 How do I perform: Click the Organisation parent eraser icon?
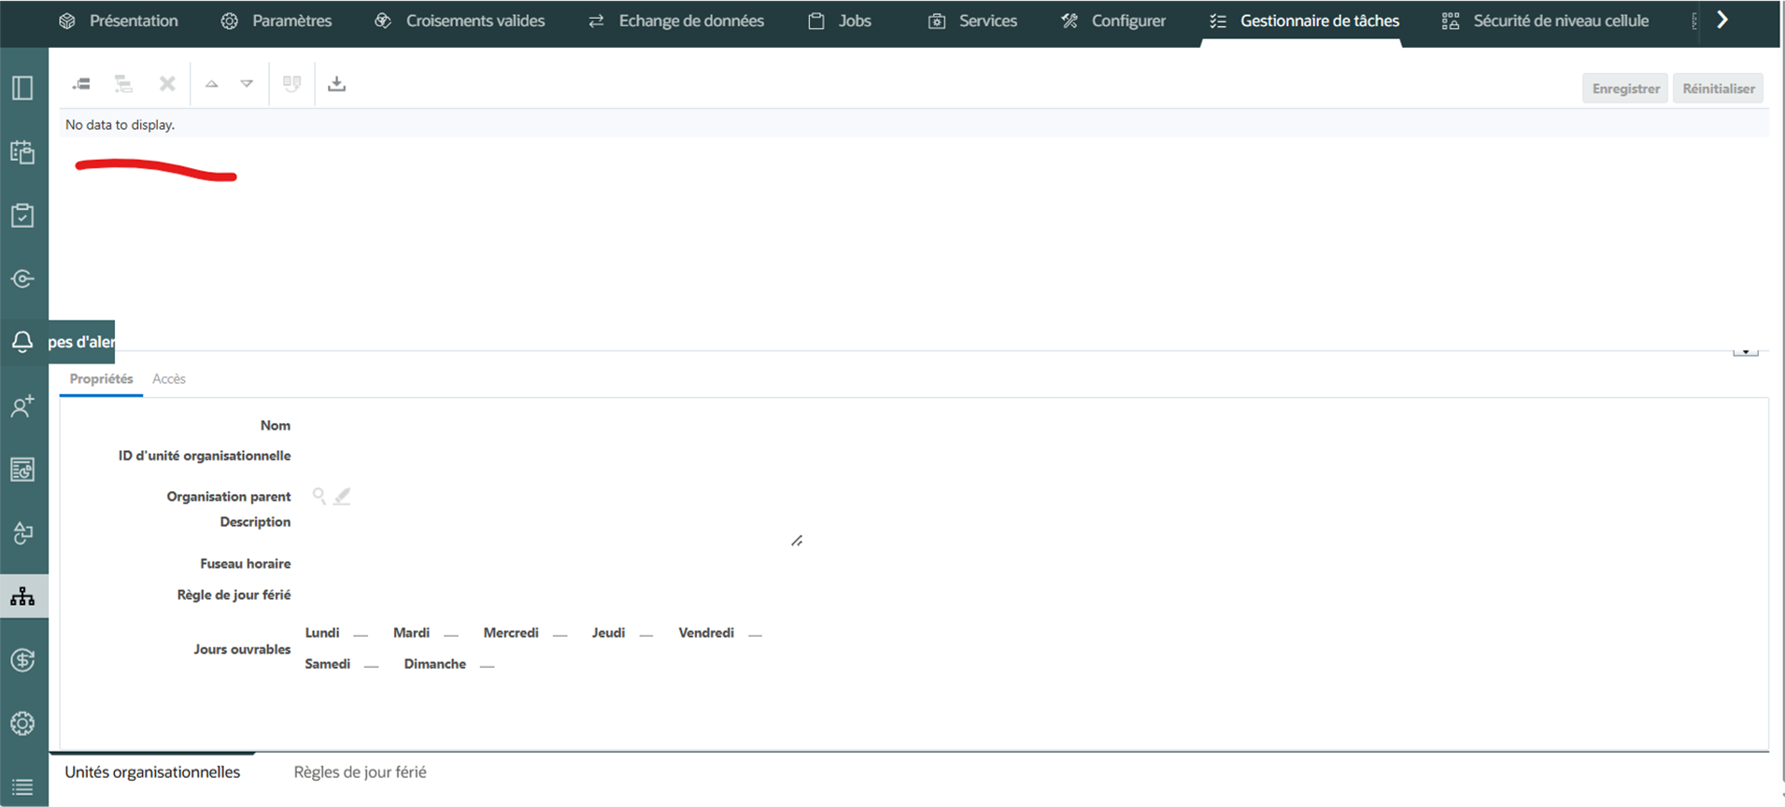click(343, 496)
